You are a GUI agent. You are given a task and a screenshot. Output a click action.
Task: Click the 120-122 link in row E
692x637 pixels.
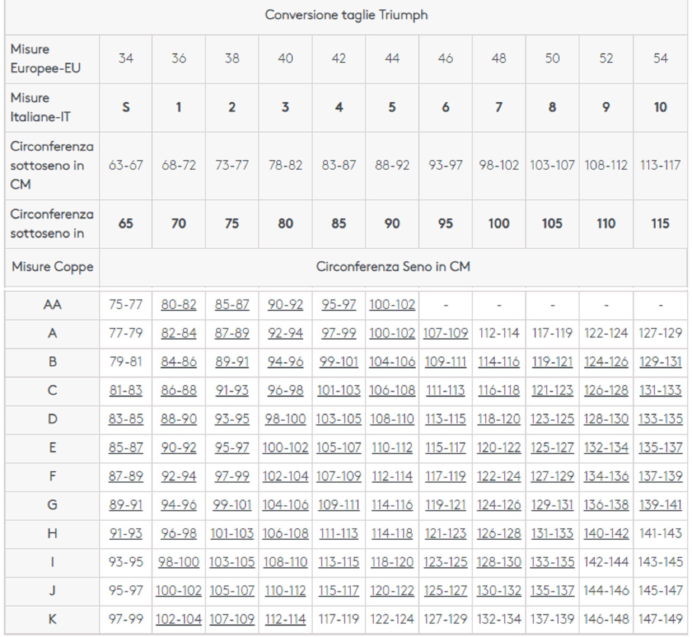pyautogui.click(x=499, y=447)
